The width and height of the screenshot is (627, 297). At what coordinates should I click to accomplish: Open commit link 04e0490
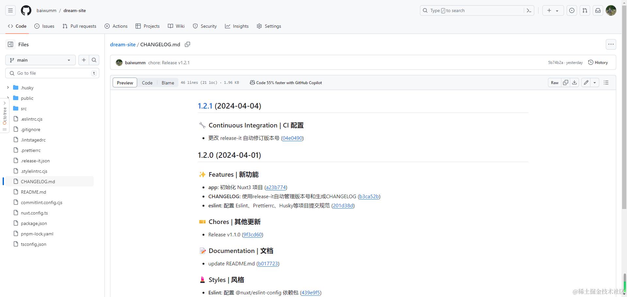[x=292, y=138]
